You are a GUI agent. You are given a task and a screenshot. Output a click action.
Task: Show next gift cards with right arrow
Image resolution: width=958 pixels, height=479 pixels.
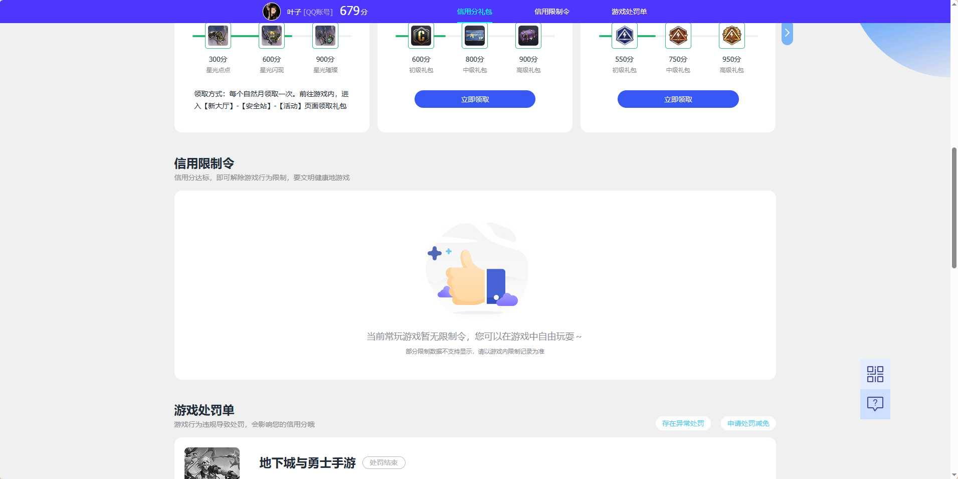point(787,33)
